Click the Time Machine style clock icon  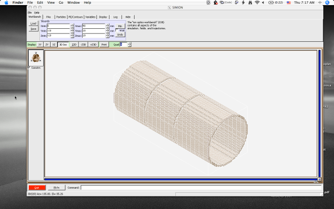pos(209,3)
